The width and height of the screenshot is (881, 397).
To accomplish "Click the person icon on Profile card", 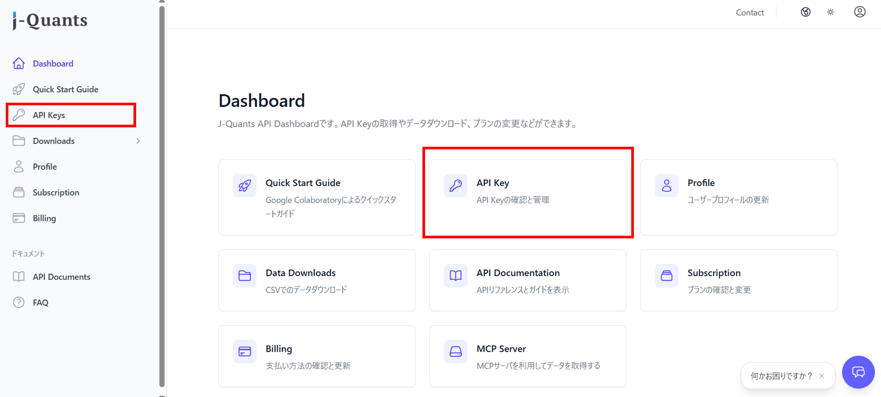I will tap(666, 186).
